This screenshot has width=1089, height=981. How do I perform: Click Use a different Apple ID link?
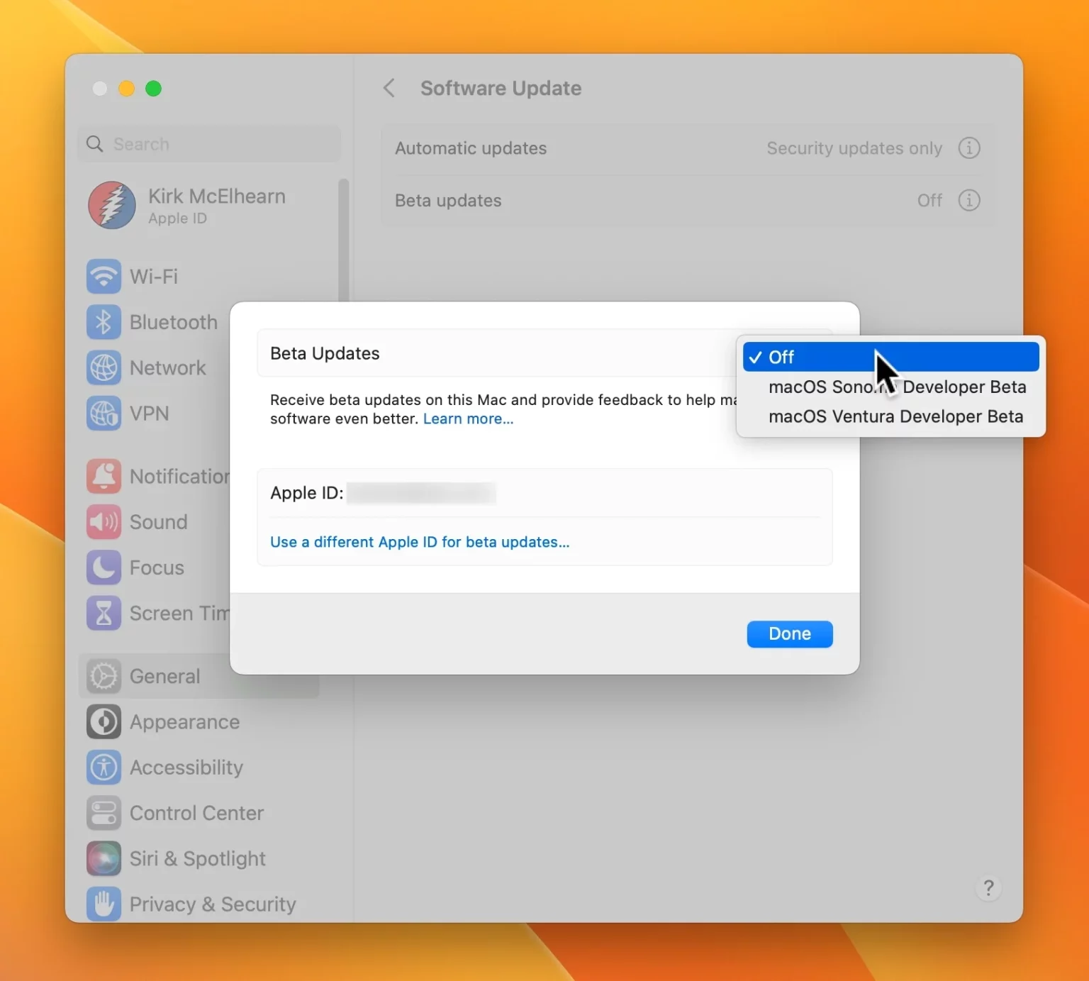420,542
